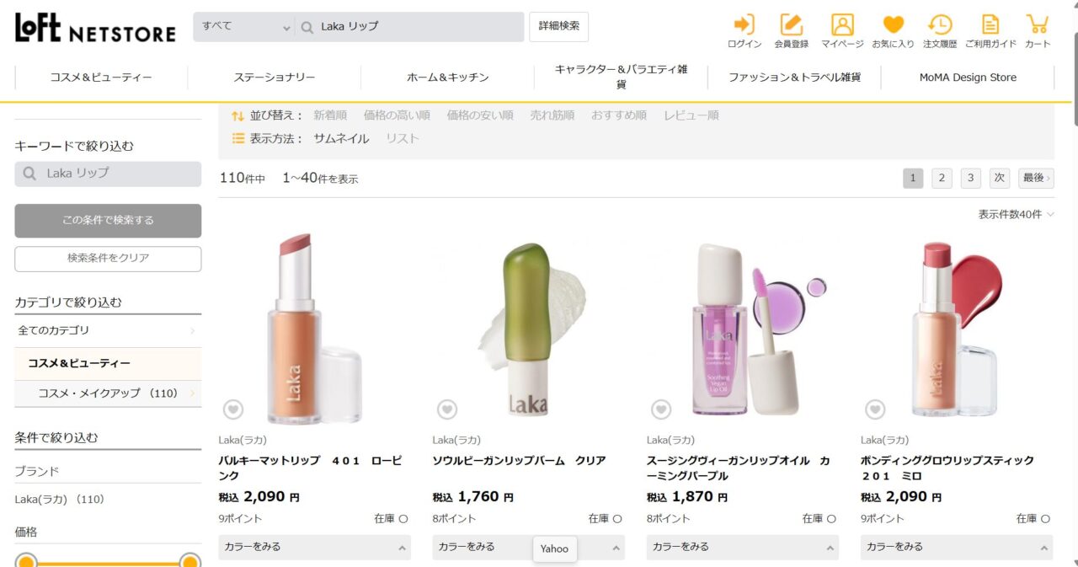Image resolution: width=1078 pixels, height=567 pixels.
Task: Open the ステーショナリー navigation menu
Action: (x=275, y=78)
